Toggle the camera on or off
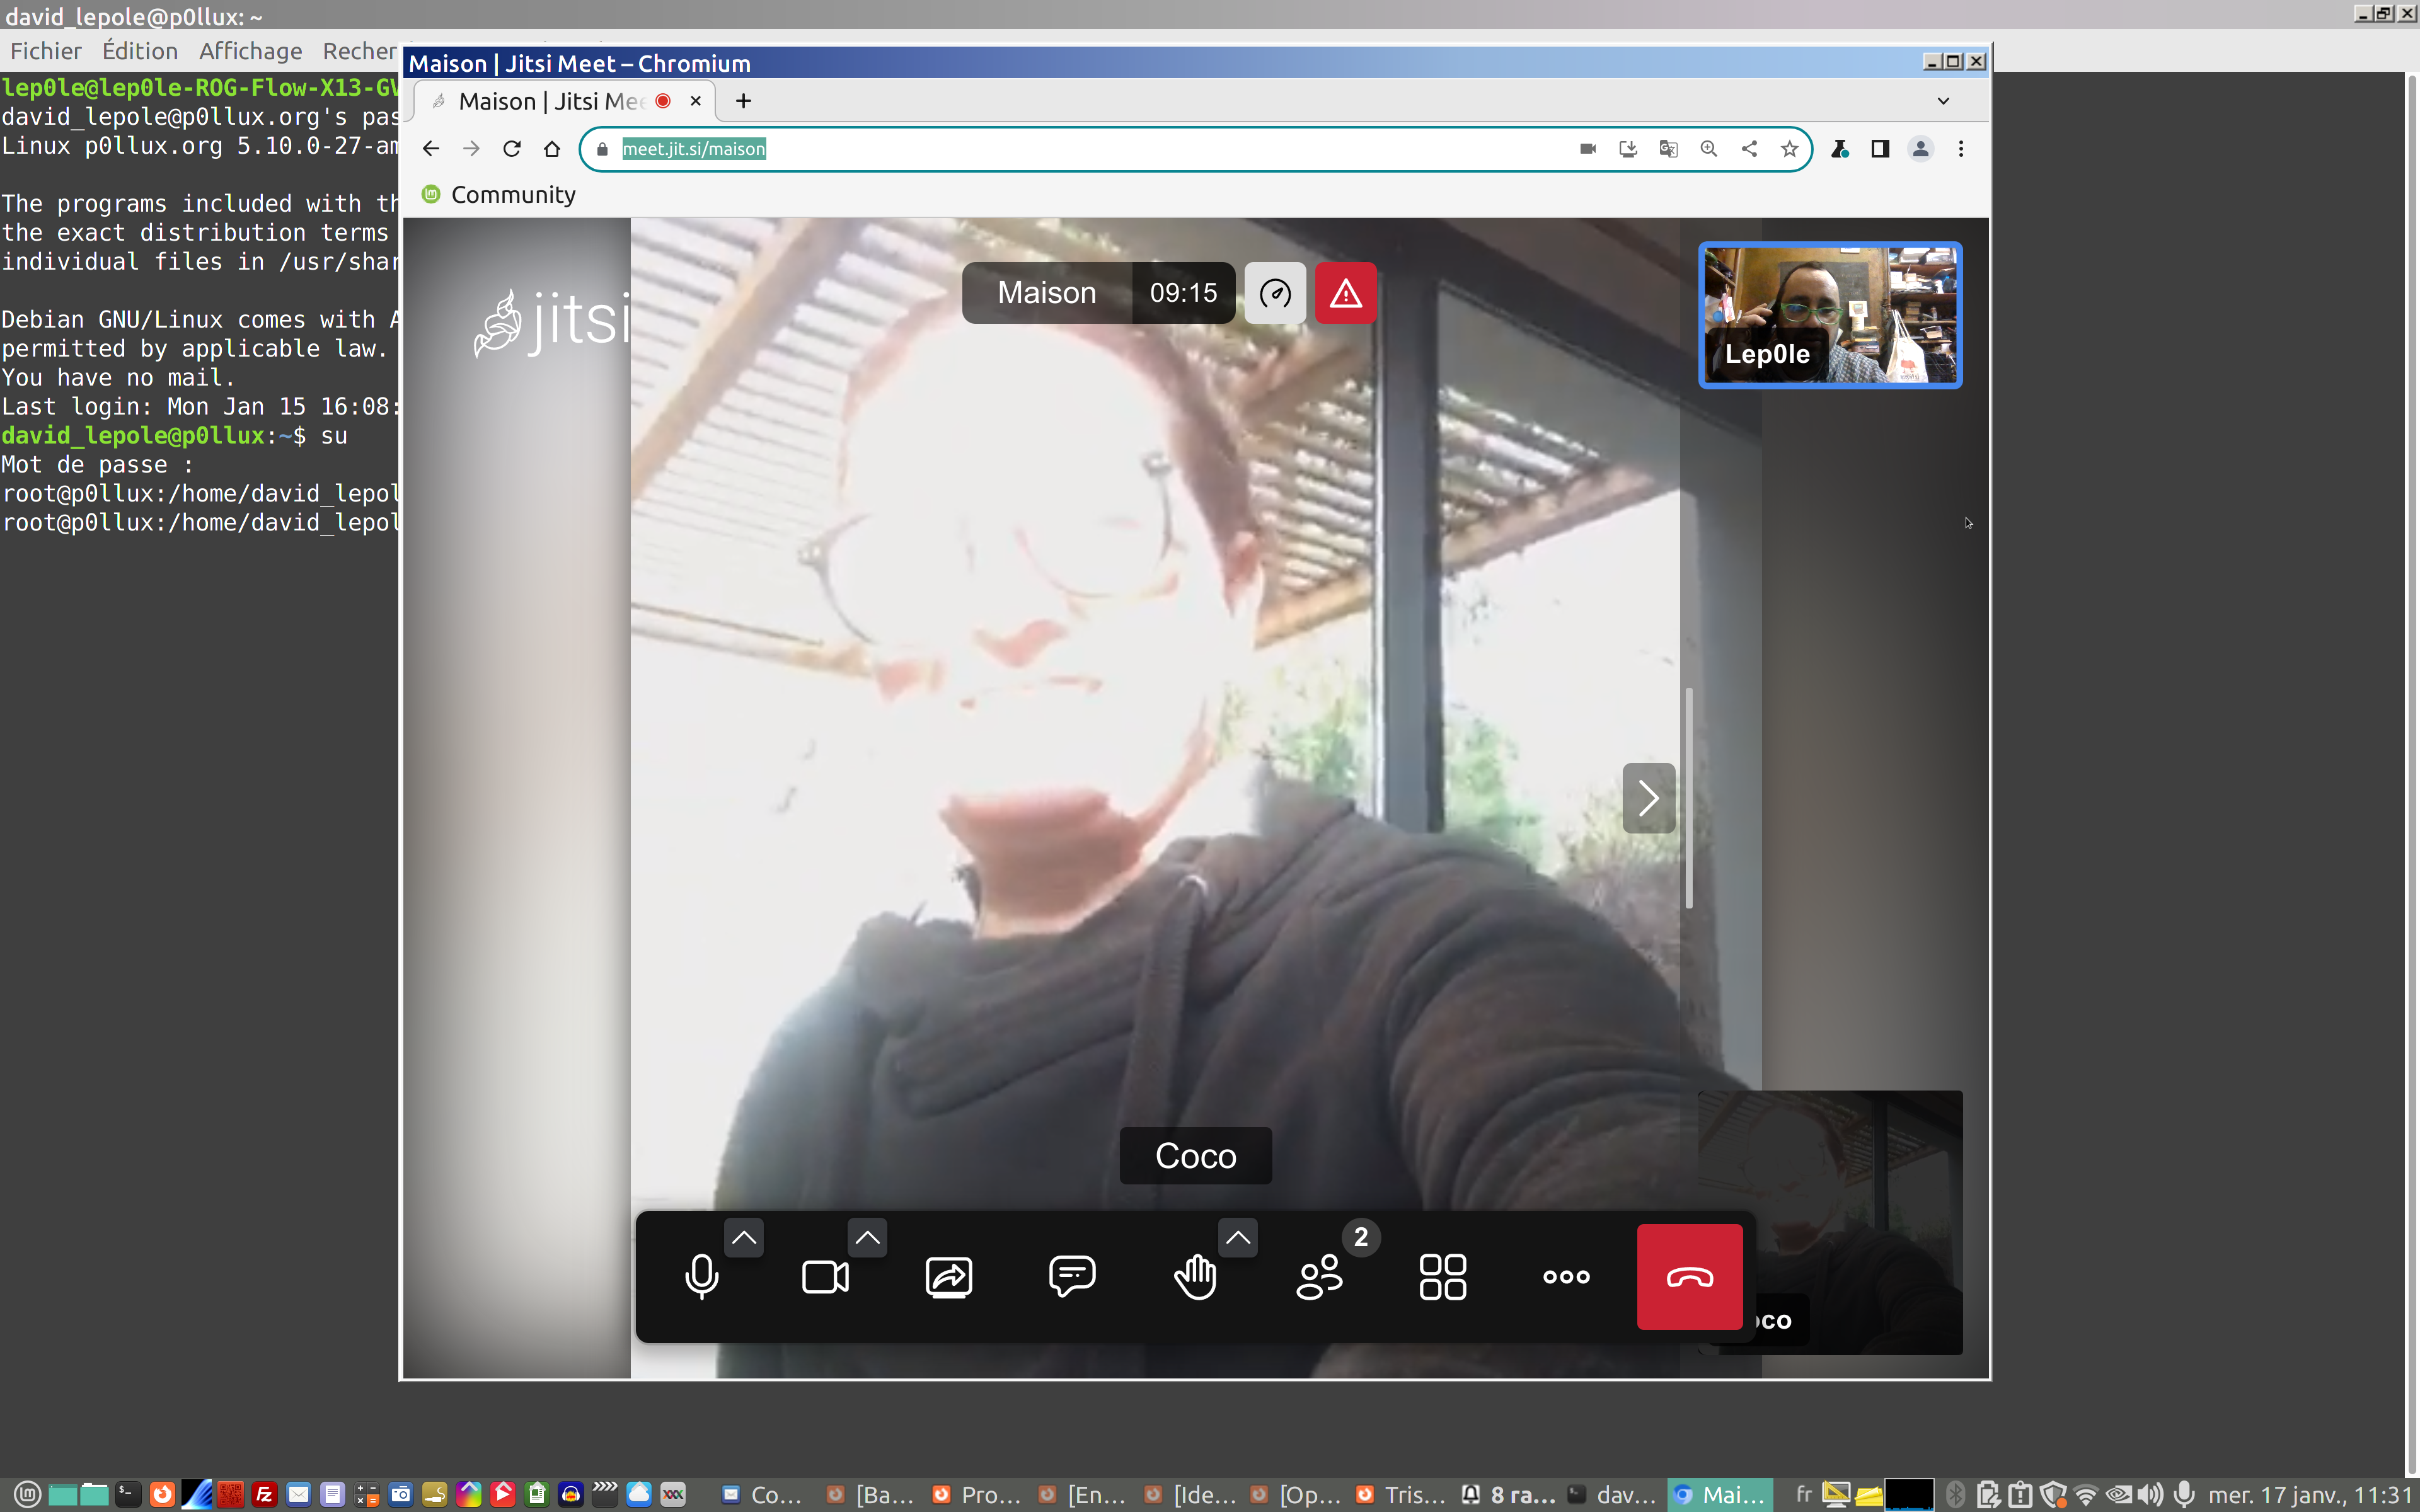Screen dimensions: 2420x1512 pyautogui.click(x=825, y=1276)
